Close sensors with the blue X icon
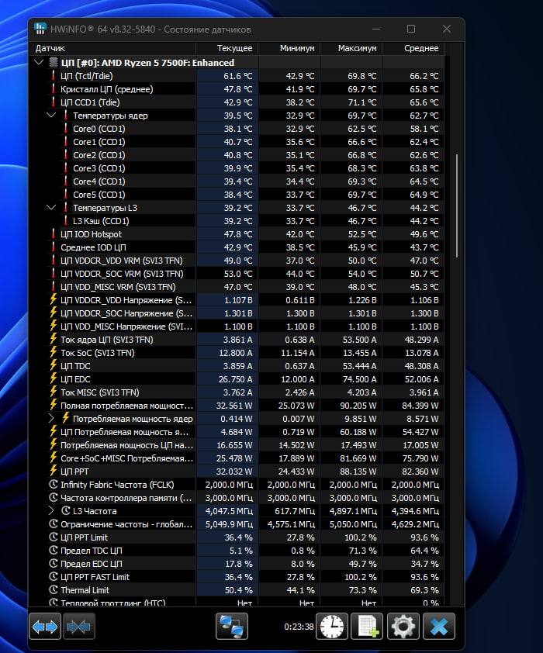This screenshot has width=543, height=653. [x=438, y=626]
